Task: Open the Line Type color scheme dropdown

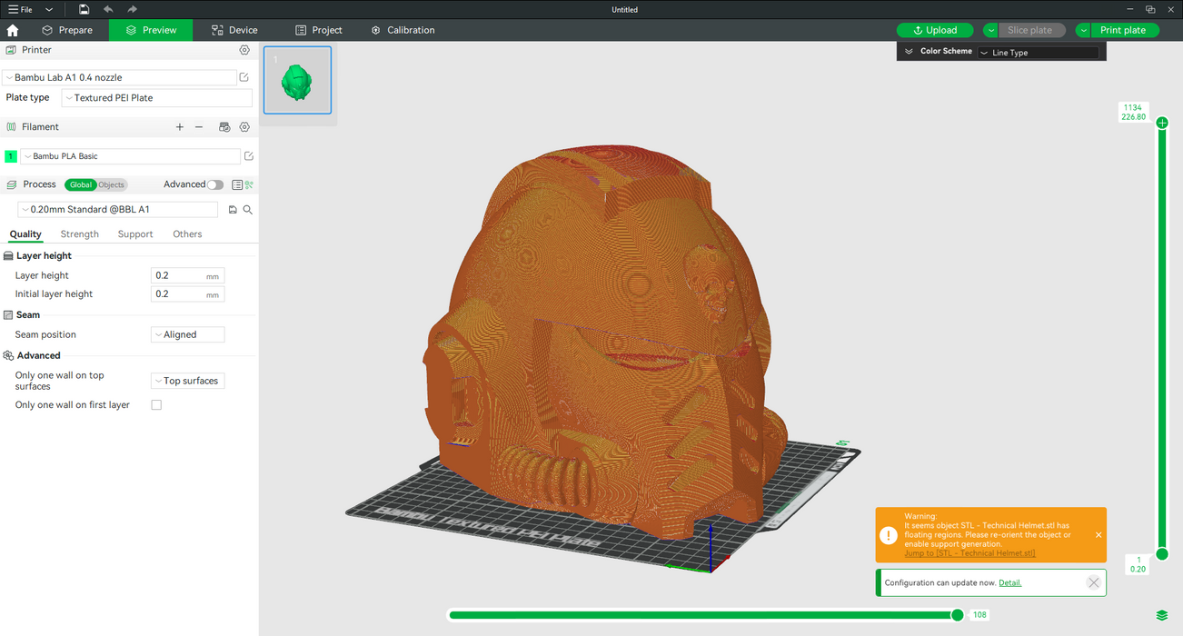Action: [x=1038, y=53]
